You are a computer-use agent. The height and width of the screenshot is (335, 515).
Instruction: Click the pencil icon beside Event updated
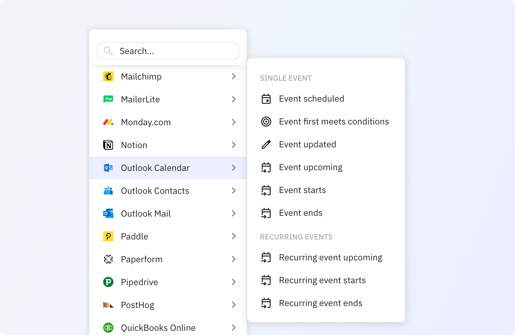coord(266,145)
